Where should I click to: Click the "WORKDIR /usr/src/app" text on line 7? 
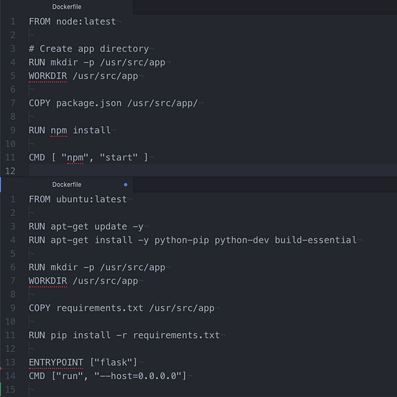(x=83, y=281)
